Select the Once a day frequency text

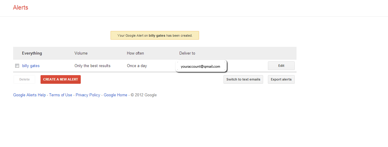tap(137, 66)
